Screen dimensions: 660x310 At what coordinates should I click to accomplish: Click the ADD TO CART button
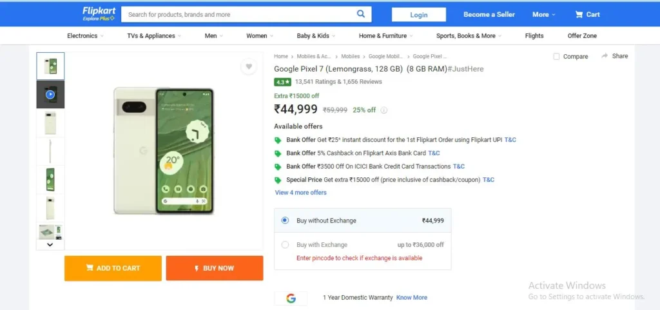pyautogui.click(x=113, y=268)
